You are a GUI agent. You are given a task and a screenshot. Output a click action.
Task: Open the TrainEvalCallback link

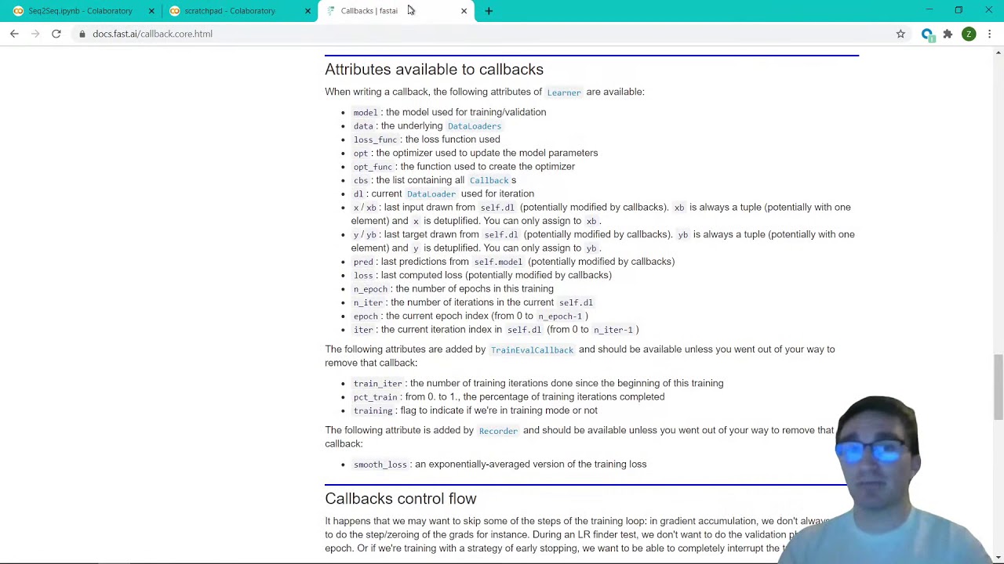532,350
